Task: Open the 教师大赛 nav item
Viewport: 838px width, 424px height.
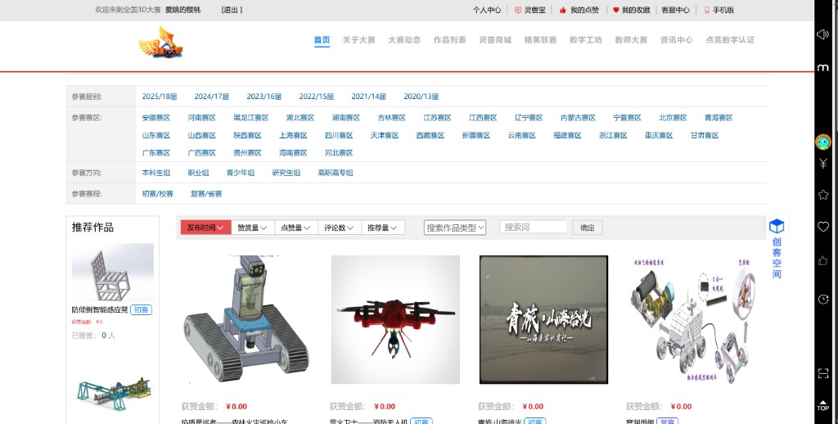Action: click(631, 39)
